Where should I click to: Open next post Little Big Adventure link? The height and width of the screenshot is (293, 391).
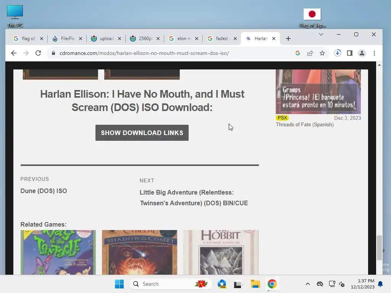tap(194, 198)
